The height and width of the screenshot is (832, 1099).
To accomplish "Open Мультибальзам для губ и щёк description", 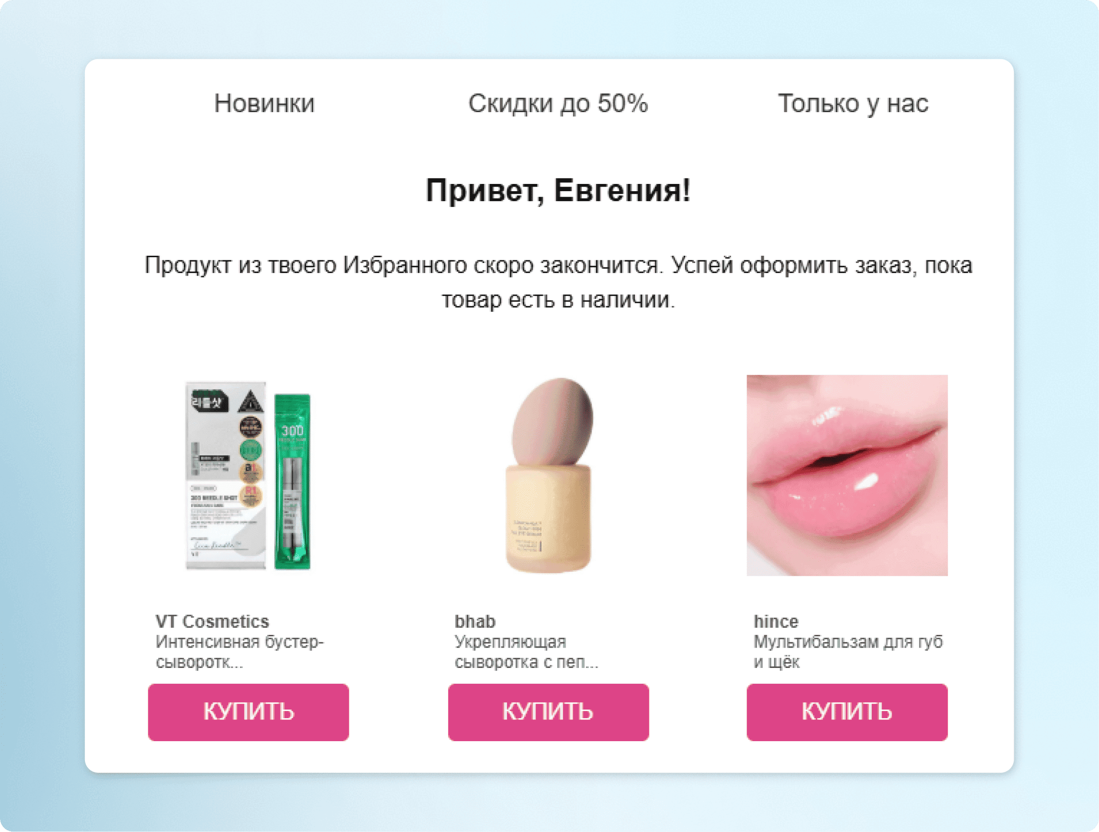I will pos(848,652).
